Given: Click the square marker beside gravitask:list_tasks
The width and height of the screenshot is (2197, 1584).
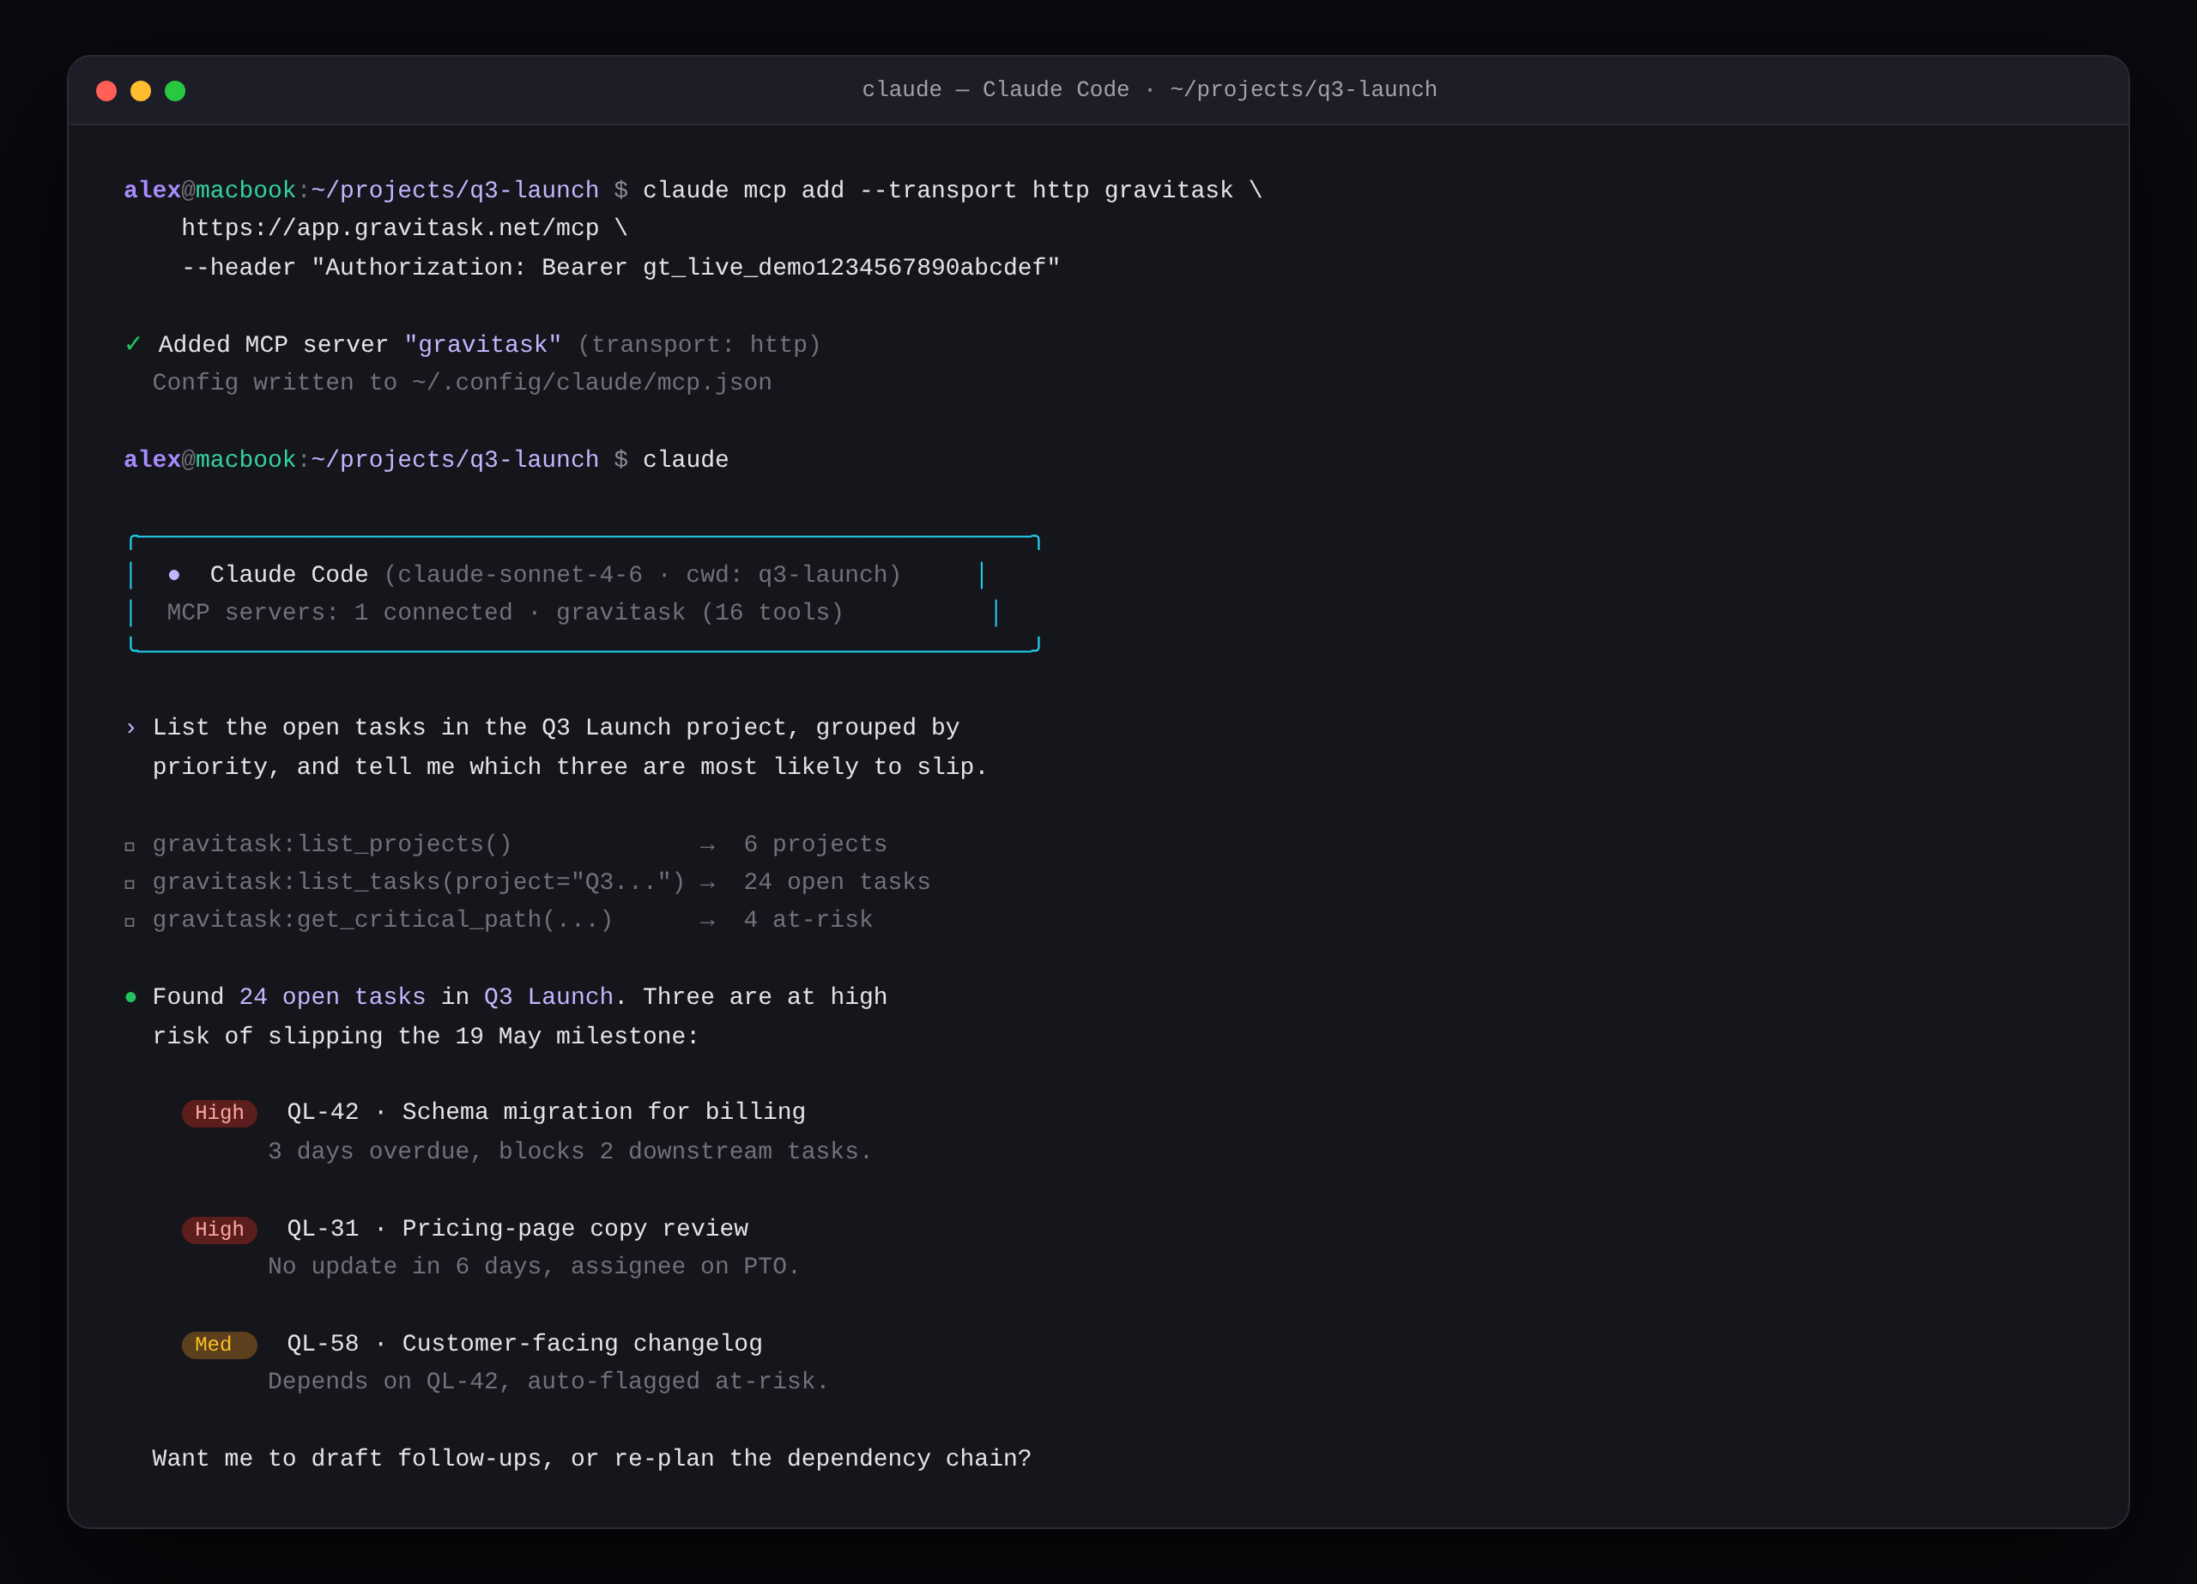Looking at the screenshot, I should click(x=130, y=884).
